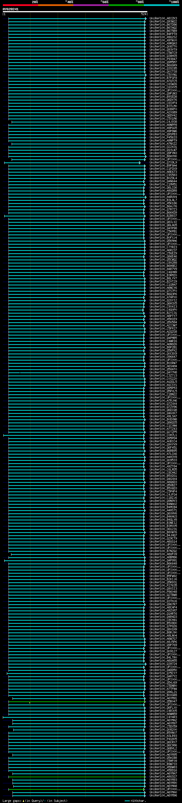The height and width of the screenshot is (803, 182).
Task: Open the UniRef100_Q08770 hit link
Action: 163,47
